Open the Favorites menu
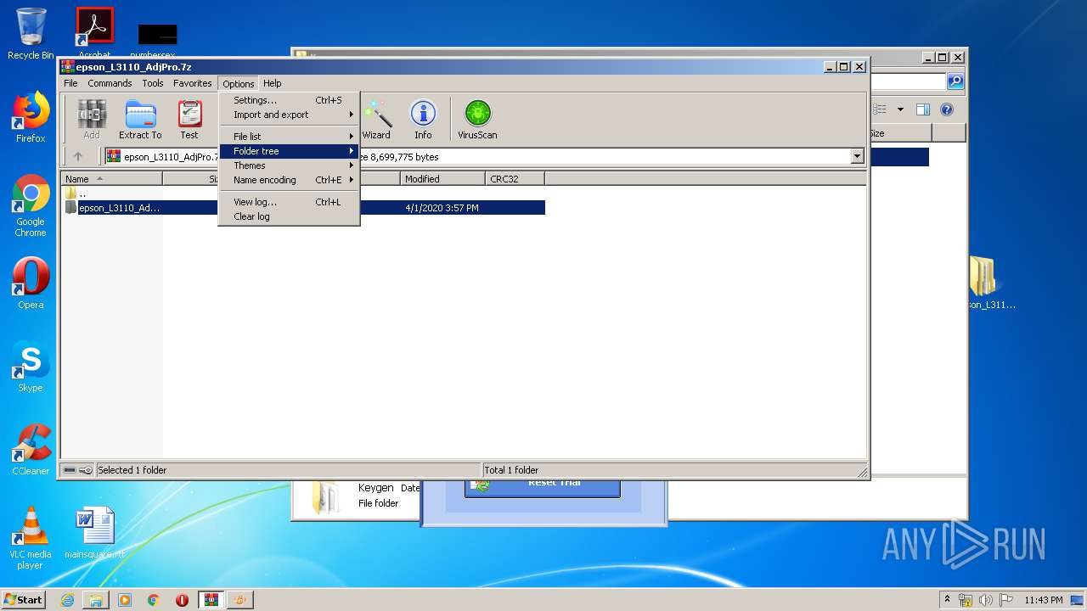This screenshot has height=611, width=1087. pyautogui.click(x=193, y=83)
